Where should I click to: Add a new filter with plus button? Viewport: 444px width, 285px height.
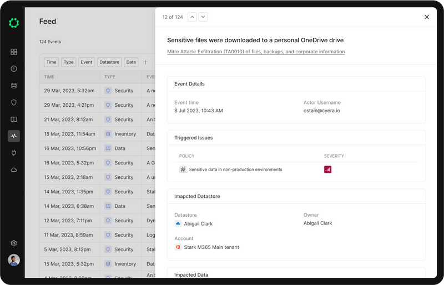[x=145, y=62]
